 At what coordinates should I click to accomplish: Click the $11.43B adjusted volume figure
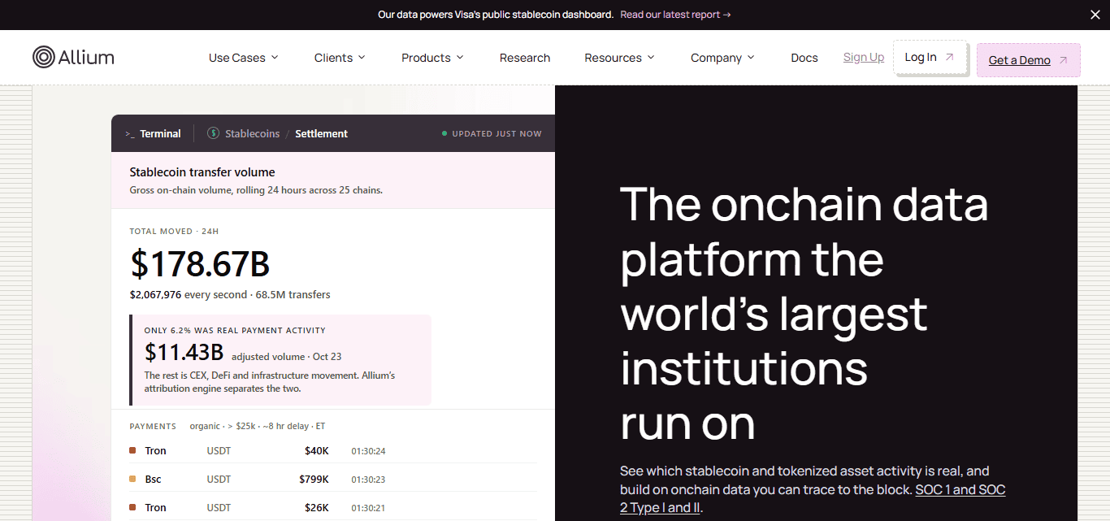coord(184,352)
